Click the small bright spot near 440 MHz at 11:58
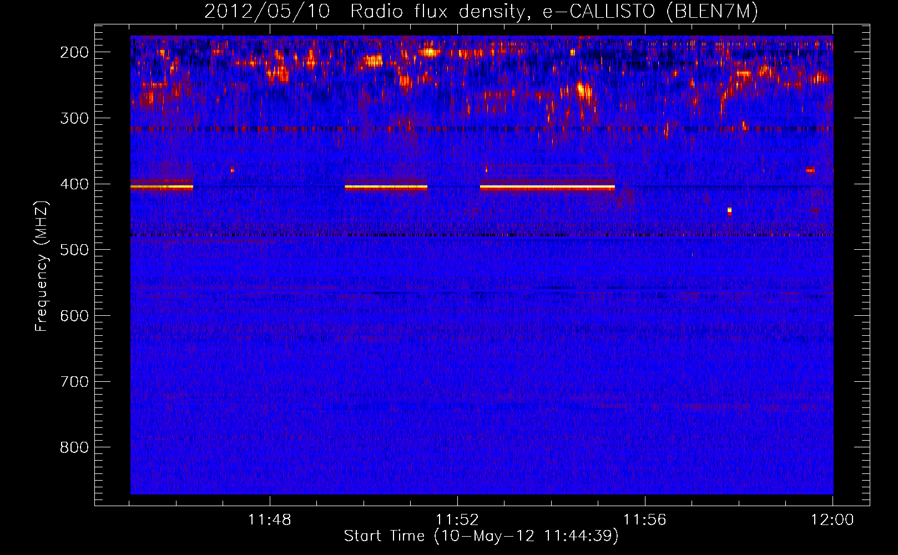This screenshot has width=898, height=555. pyautogui.click(x=729, y=211)
